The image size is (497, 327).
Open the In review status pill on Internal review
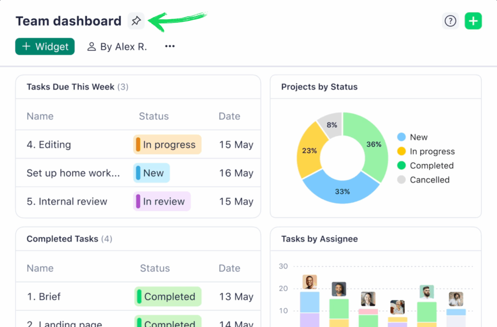161,201
